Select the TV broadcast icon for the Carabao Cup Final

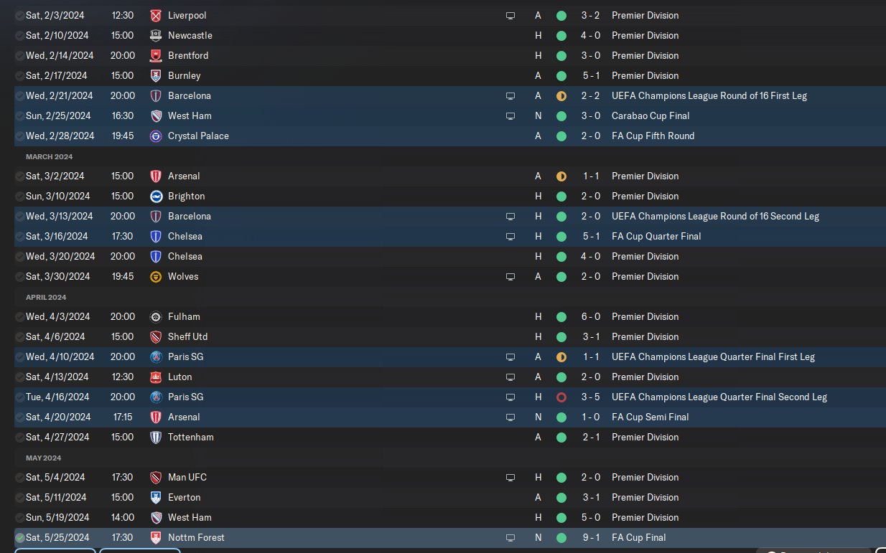tap(510, 115)
